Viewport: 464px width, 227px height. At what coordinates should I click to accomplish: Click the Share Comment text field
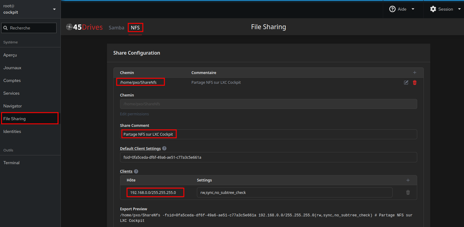pos(268,134)
